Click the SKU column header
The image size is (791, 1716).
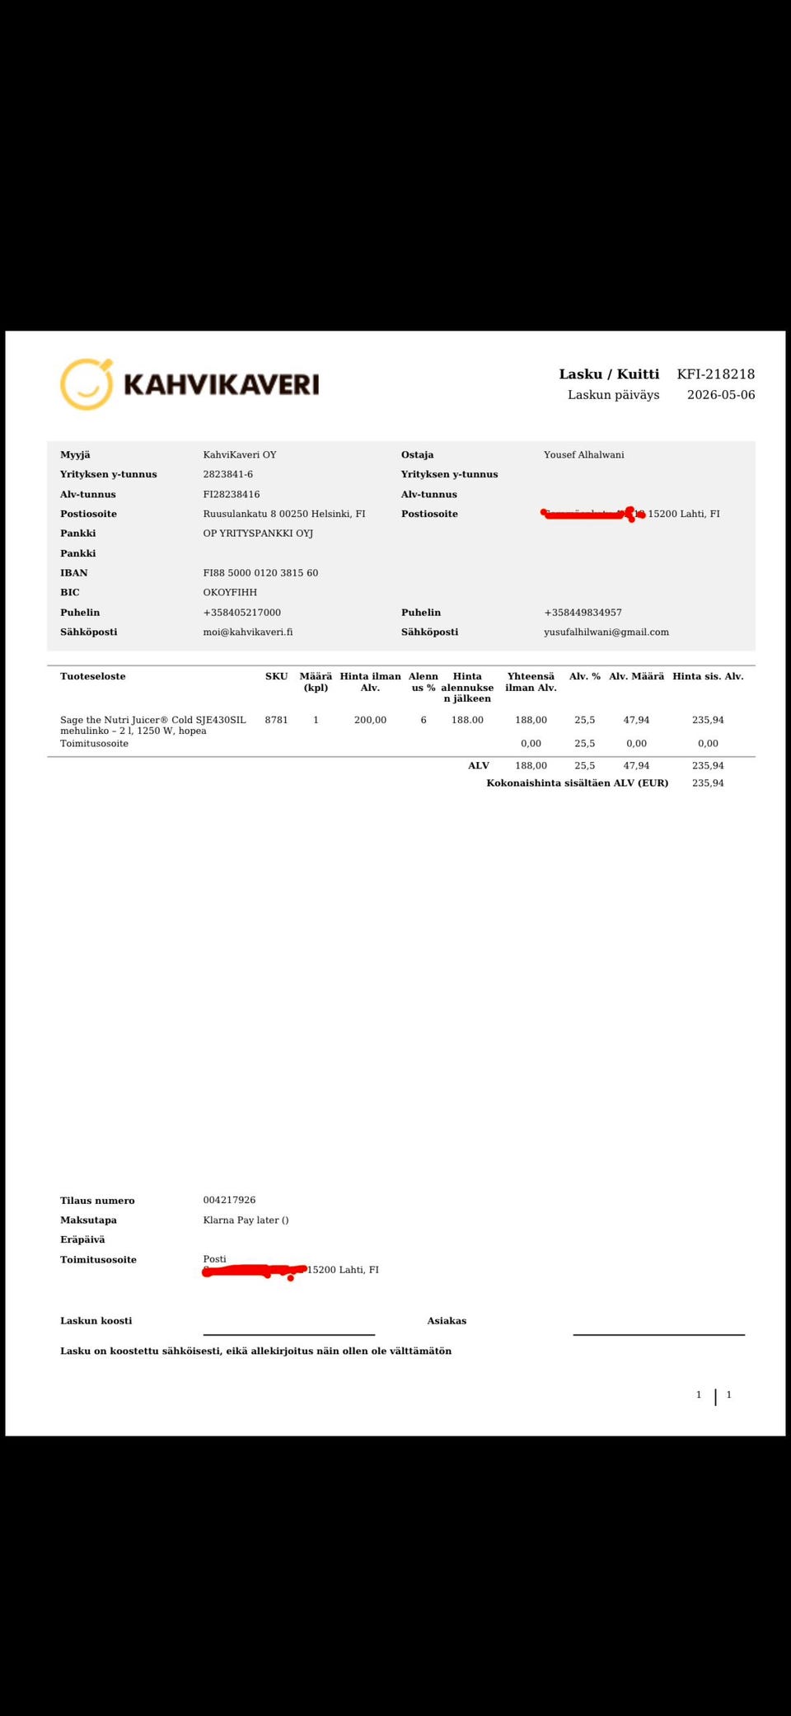[277, 676]
